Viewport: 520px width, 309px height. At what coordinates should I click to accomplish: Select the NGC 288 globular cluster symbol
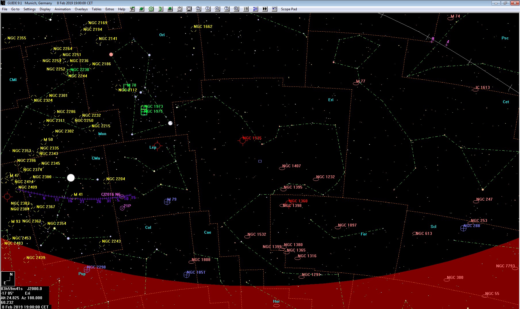pyautogui.click(x=463, y=228)
